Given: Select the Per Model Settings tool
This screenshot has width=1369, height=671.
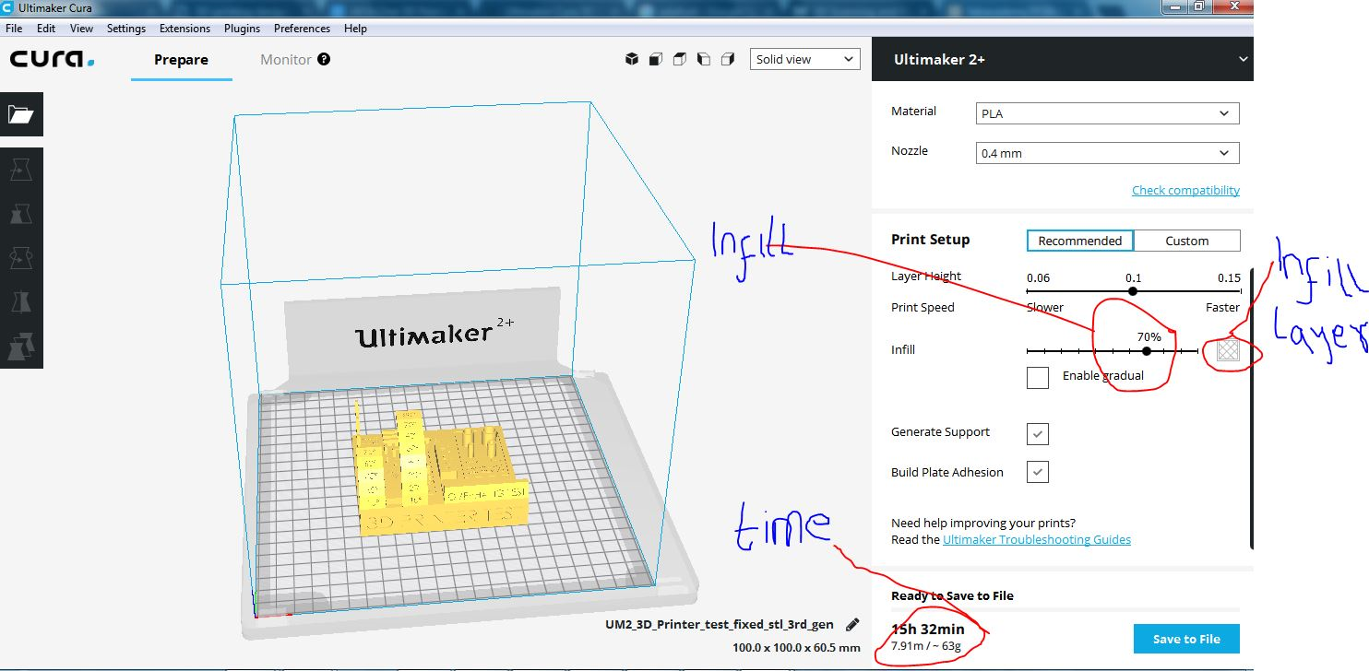Looking at the screenshot, I should point(21,347).
